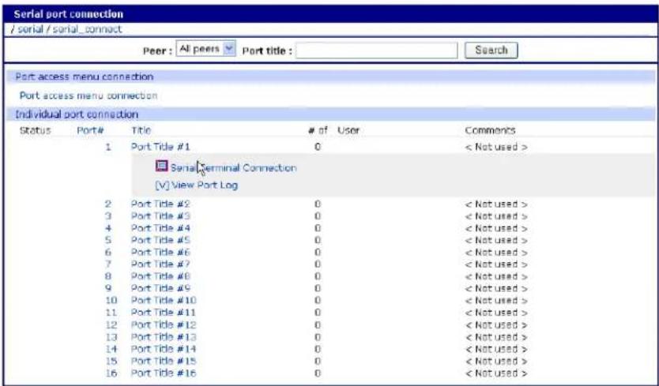
Task: Select Port Title #12 link
Action: click(164, 324)
